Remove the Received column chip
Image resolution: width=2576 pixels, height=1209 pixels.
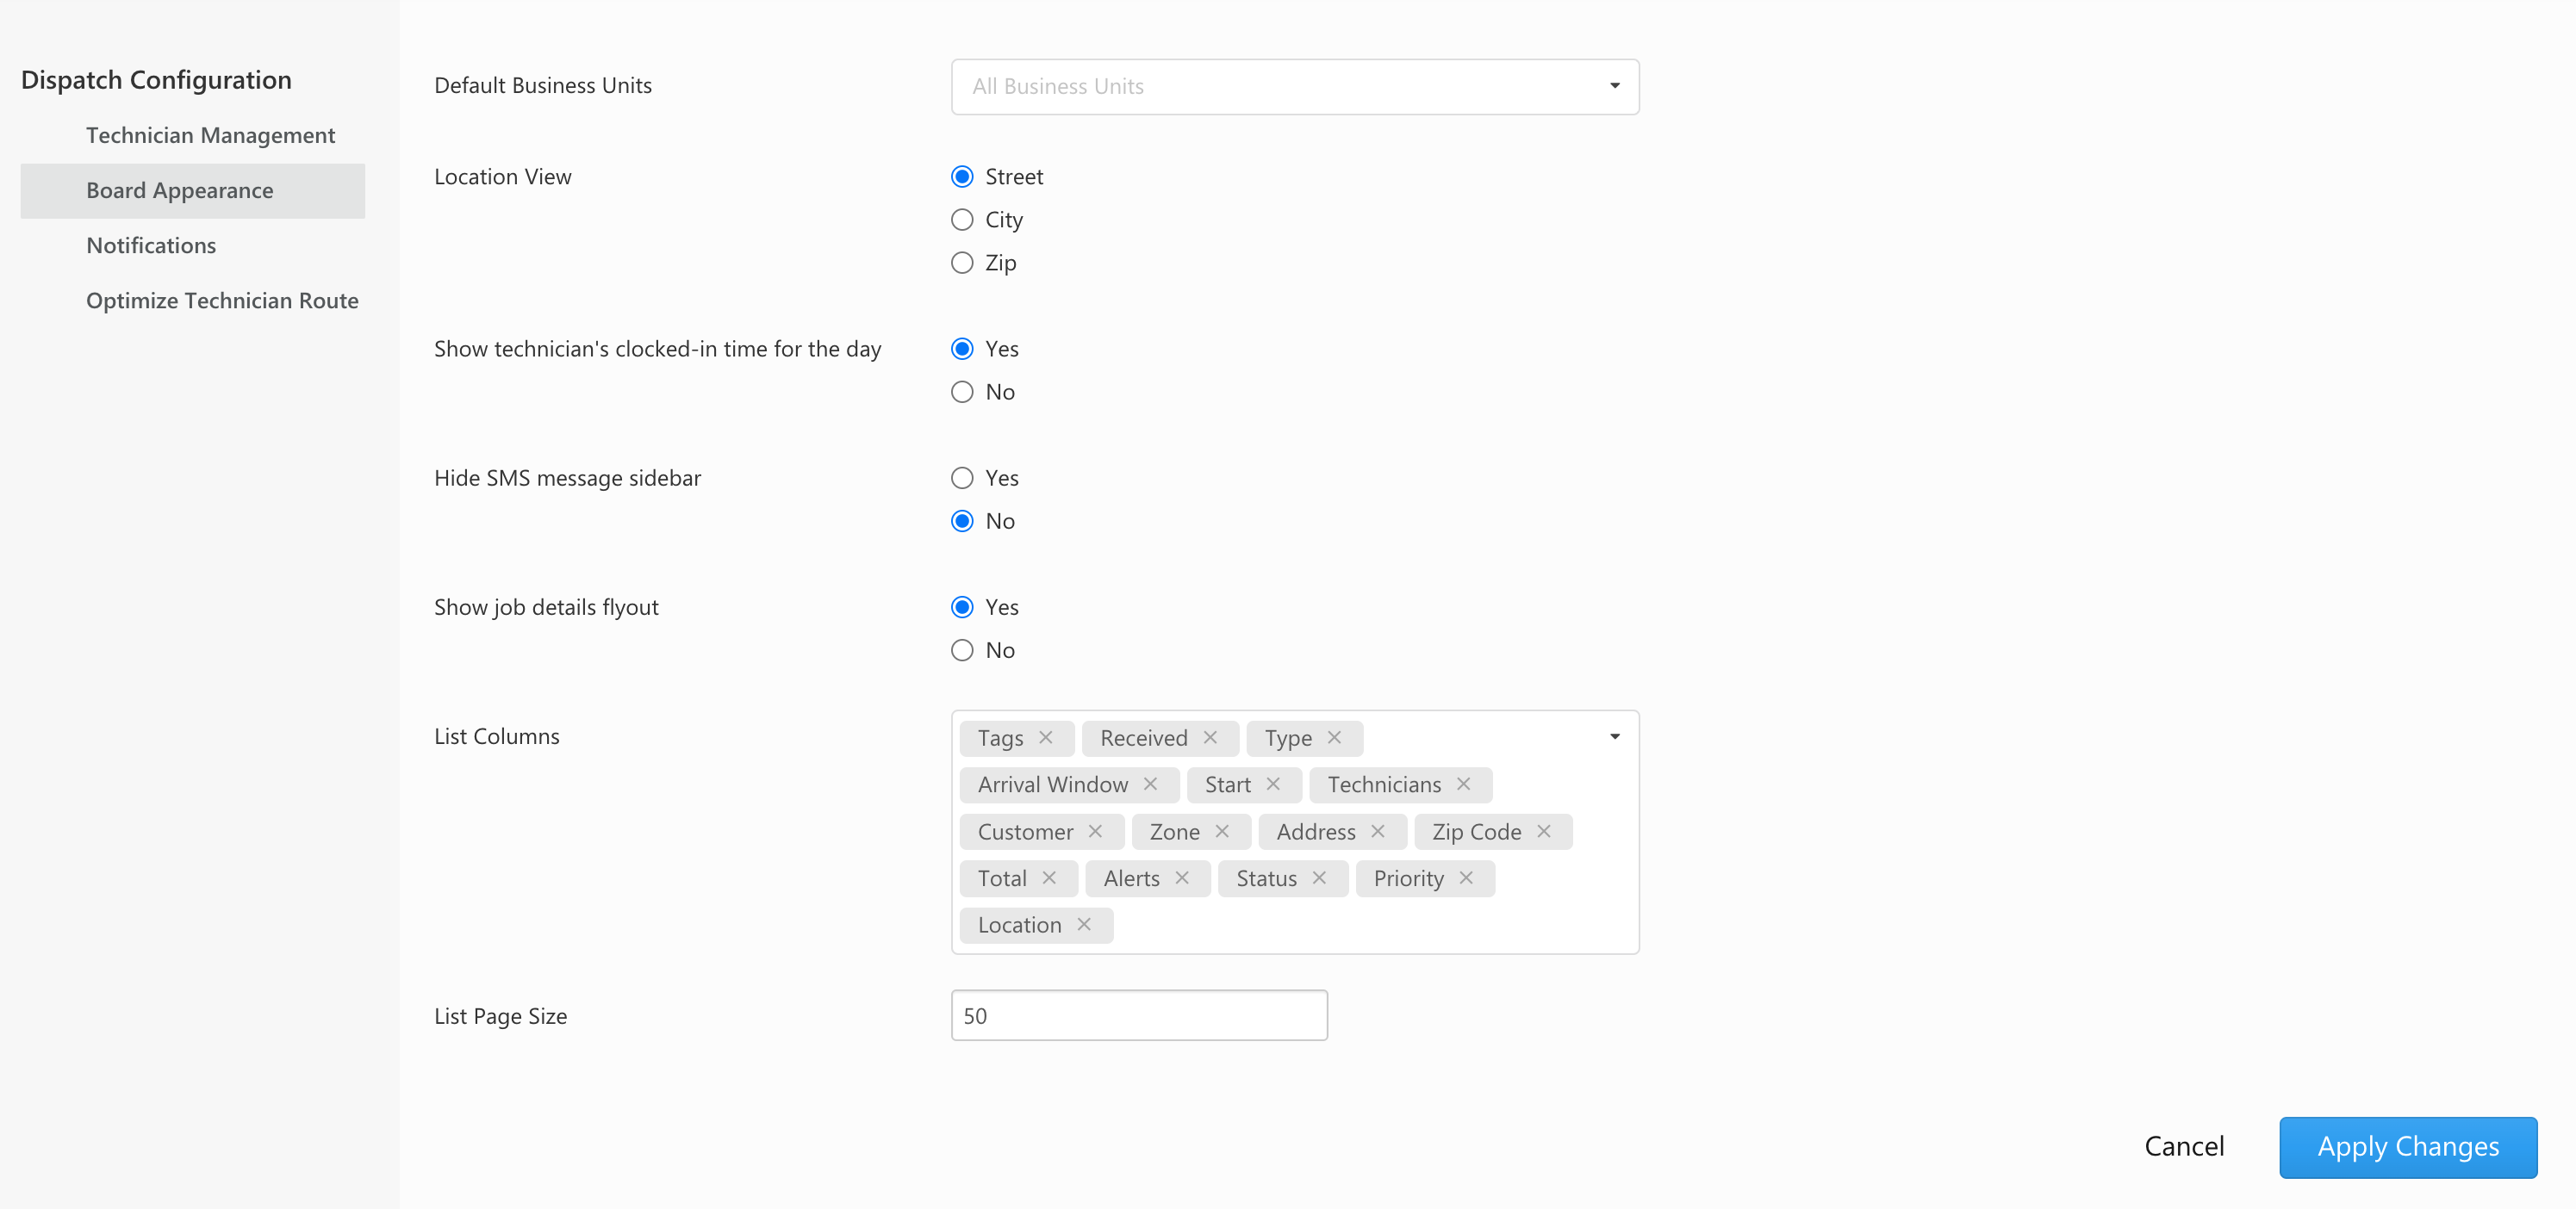(1210, 737)
